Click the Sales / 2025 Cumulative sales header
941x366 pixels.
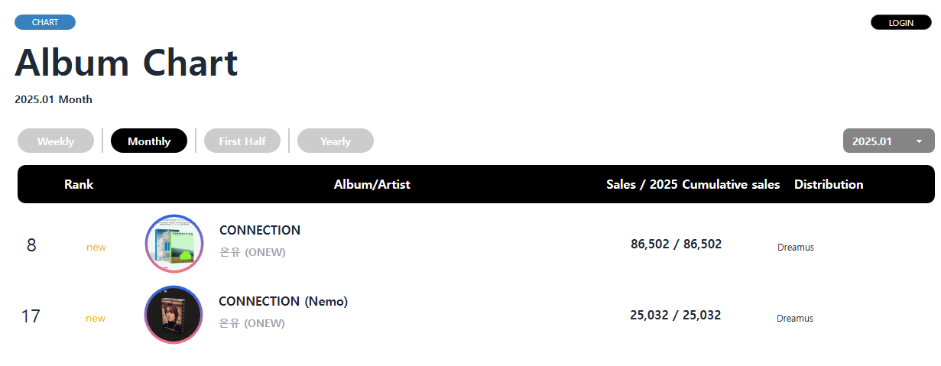[x=693, y=184]
